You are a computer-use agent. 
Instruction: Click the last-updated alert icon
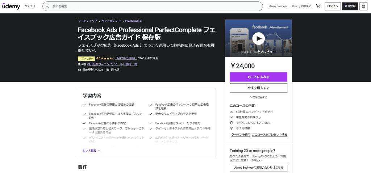79,70
